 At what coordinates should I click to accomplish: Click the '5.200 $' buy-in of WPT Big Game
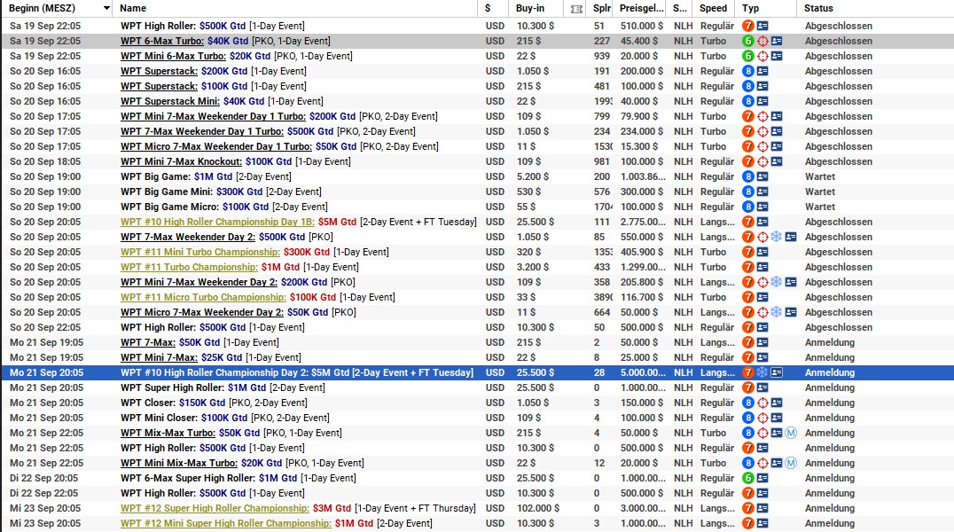pyautogui.click(x=532, y=176)
